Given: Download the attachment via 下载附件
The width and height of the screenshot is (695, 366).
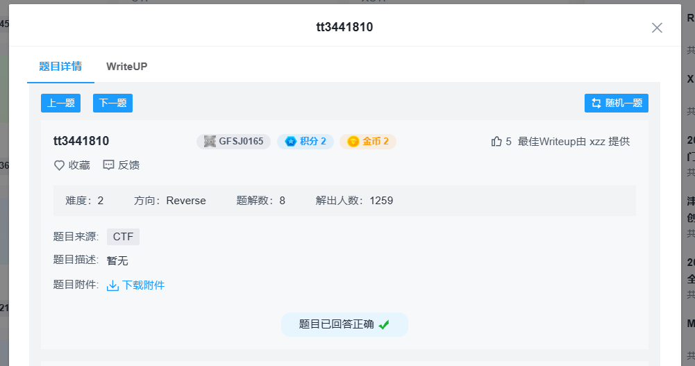Looking at the screenshot, I should tap(136, 285).
